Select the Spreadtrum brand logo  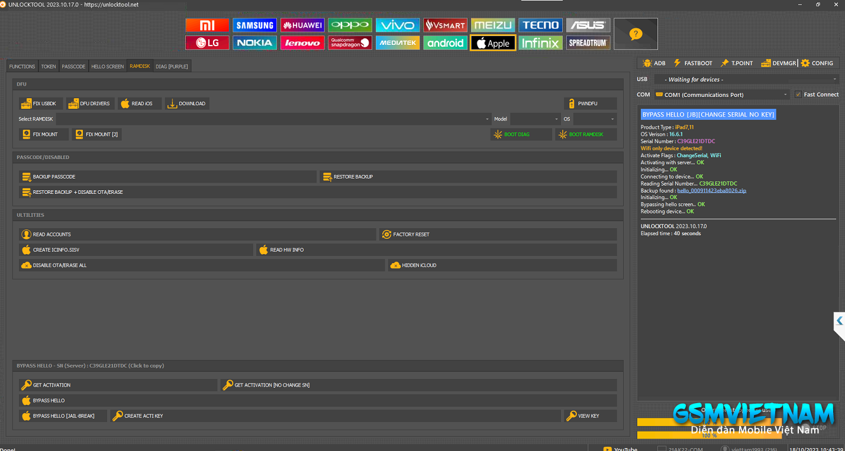tap(588, 43)
